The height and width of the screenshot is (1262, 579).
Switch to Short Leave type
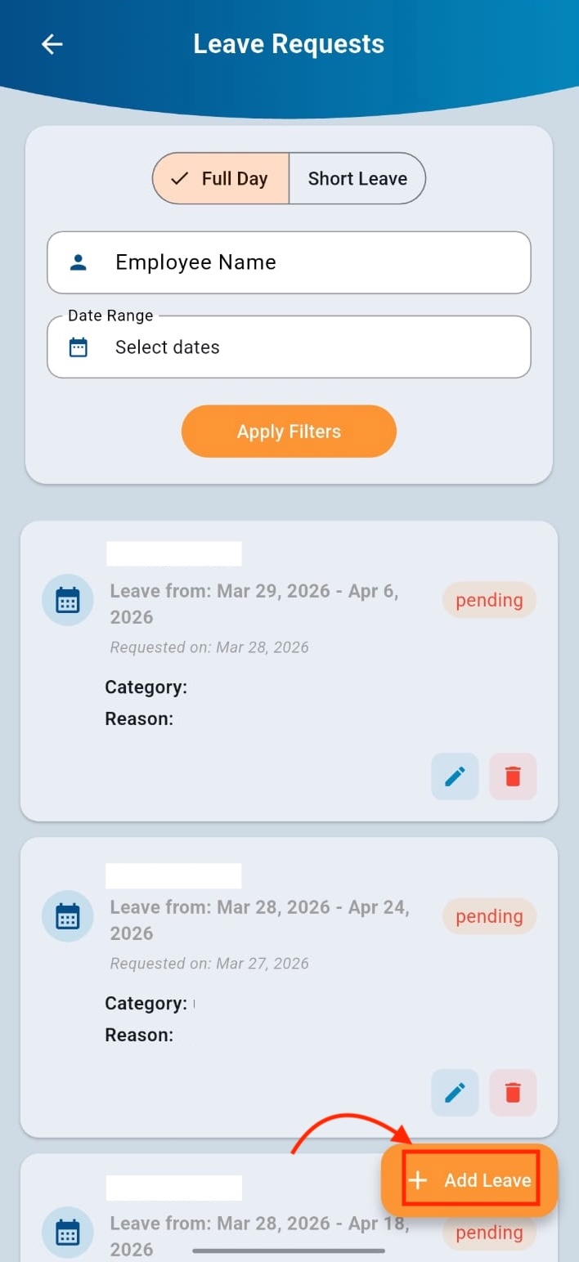357,178
